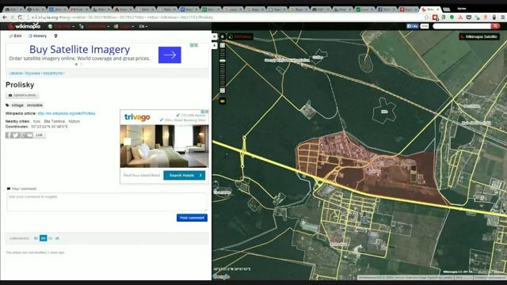This screenshot has width=507, height=285.
Task: Click the Facebook Like button
Action: pos(412,26)
